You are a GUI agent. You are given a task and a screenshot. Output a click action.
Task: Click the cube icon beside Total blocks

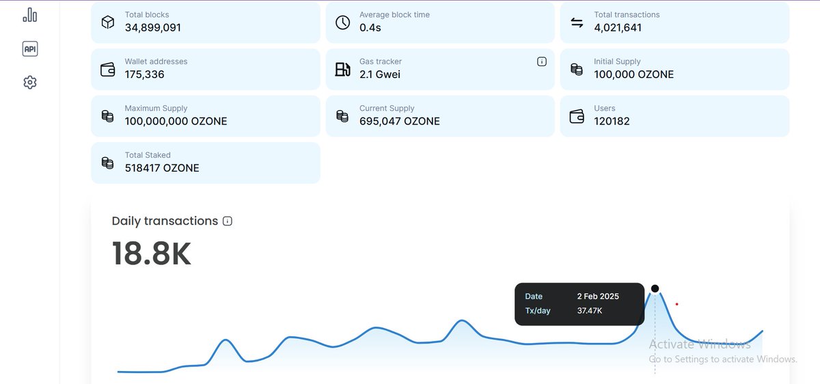pos(108,23)
